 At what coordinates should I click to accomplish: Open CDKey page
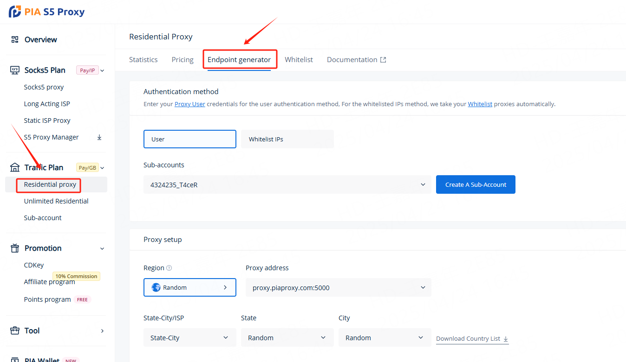click(34, 265)
